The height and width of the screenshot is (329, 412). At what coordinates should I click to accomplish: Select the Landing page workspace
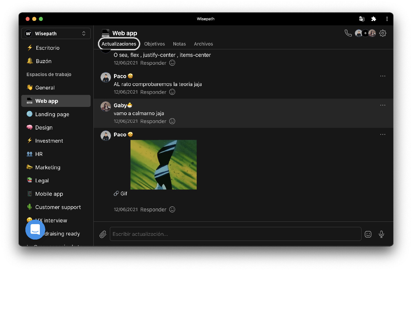(56, 114)
